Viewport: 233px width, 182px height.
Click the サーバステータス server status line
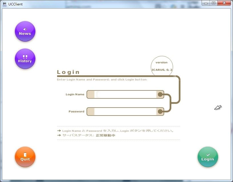tap(89, 135)
